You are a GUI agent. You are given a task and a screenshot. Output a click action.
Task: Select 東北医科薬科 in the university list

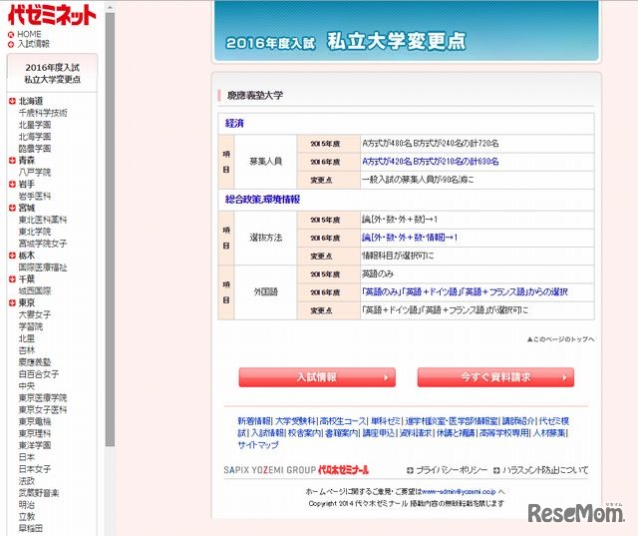click(43, 220)
